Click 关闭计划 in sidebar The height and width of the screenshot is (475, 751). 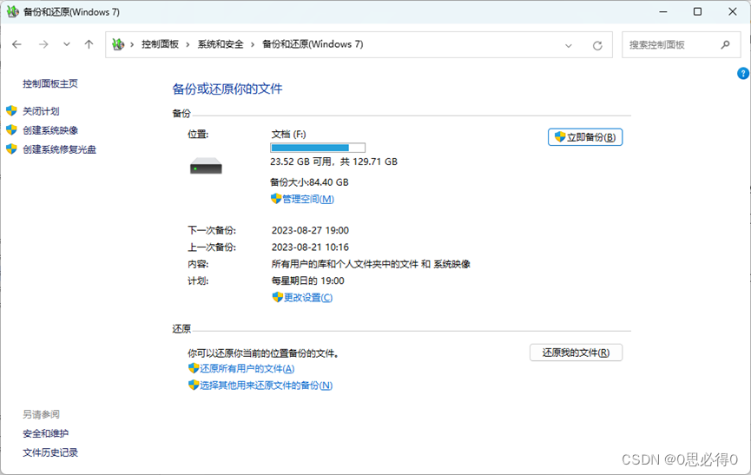[x=41, y=111]
